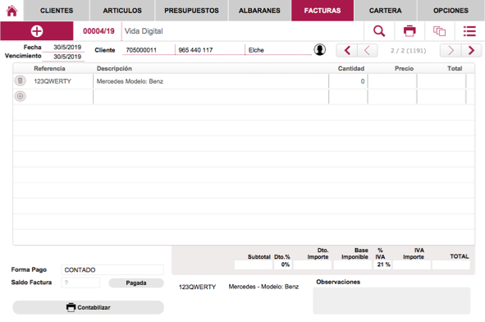Go to previous record arrow

pos(368,50)
